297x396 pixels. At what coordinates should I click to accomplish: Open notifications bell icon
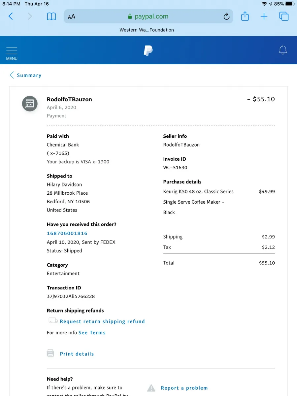coord(283,50)
